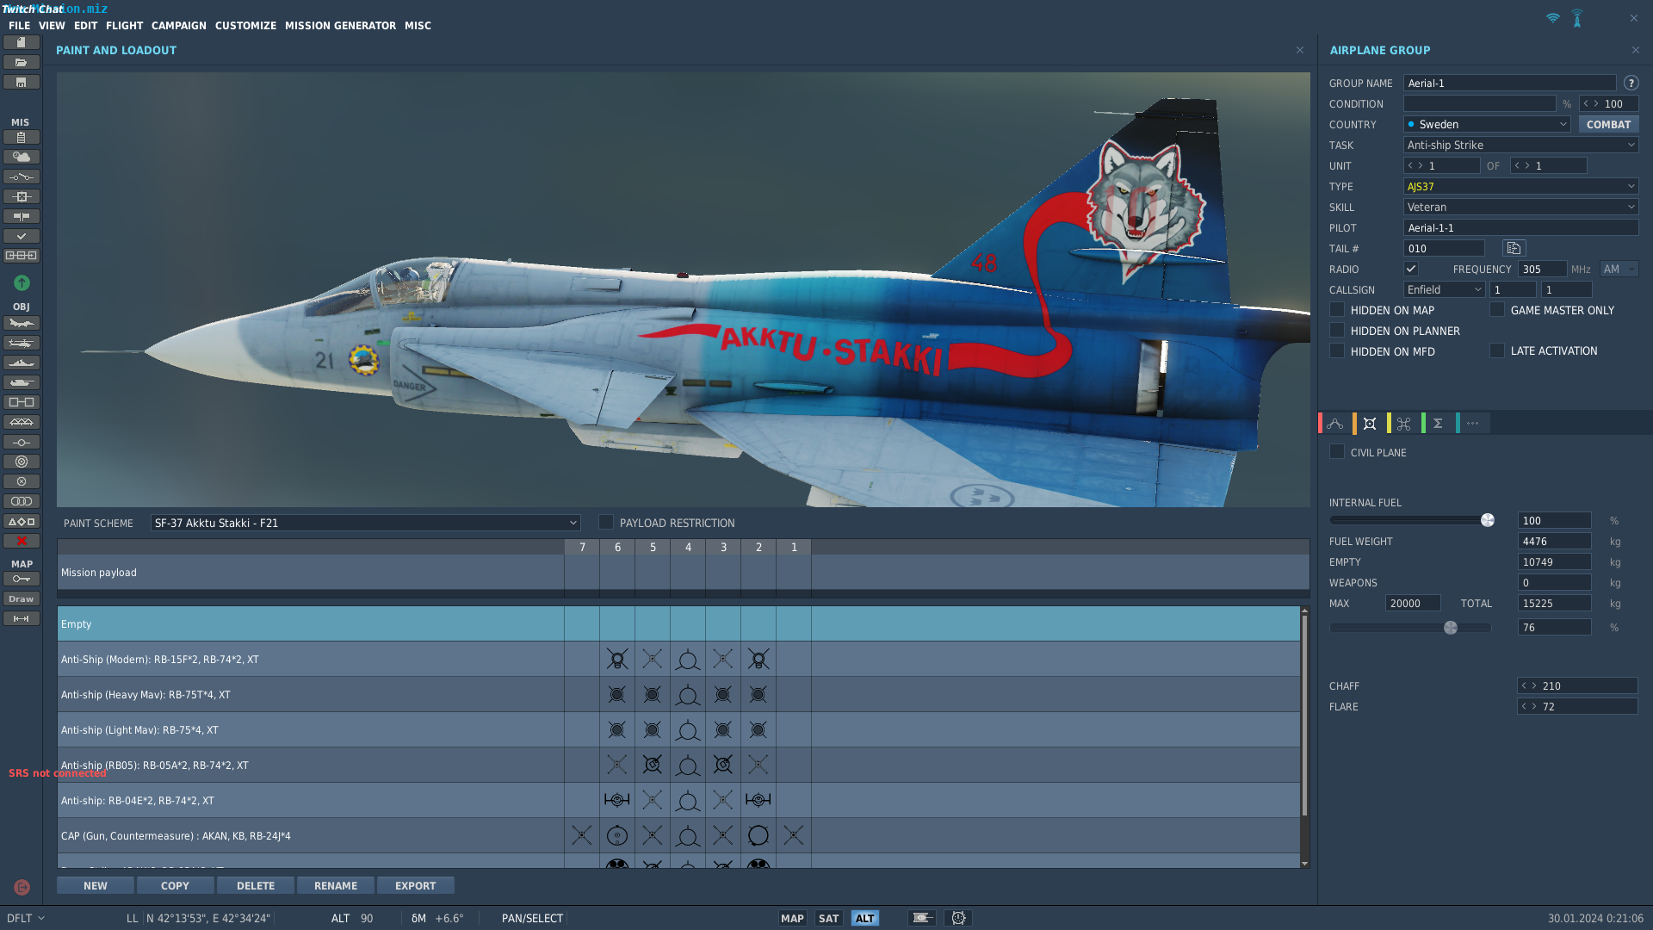1653x930 pixels.
Task: Open the CUSTOMIZE menu
Action: pyautogui.click(x=245, y=25)
